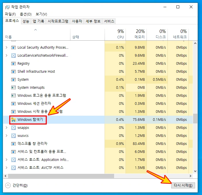This screenshot has height=195, width=202.
Task: Expand the wsappx process group
Action: [6, 128]
